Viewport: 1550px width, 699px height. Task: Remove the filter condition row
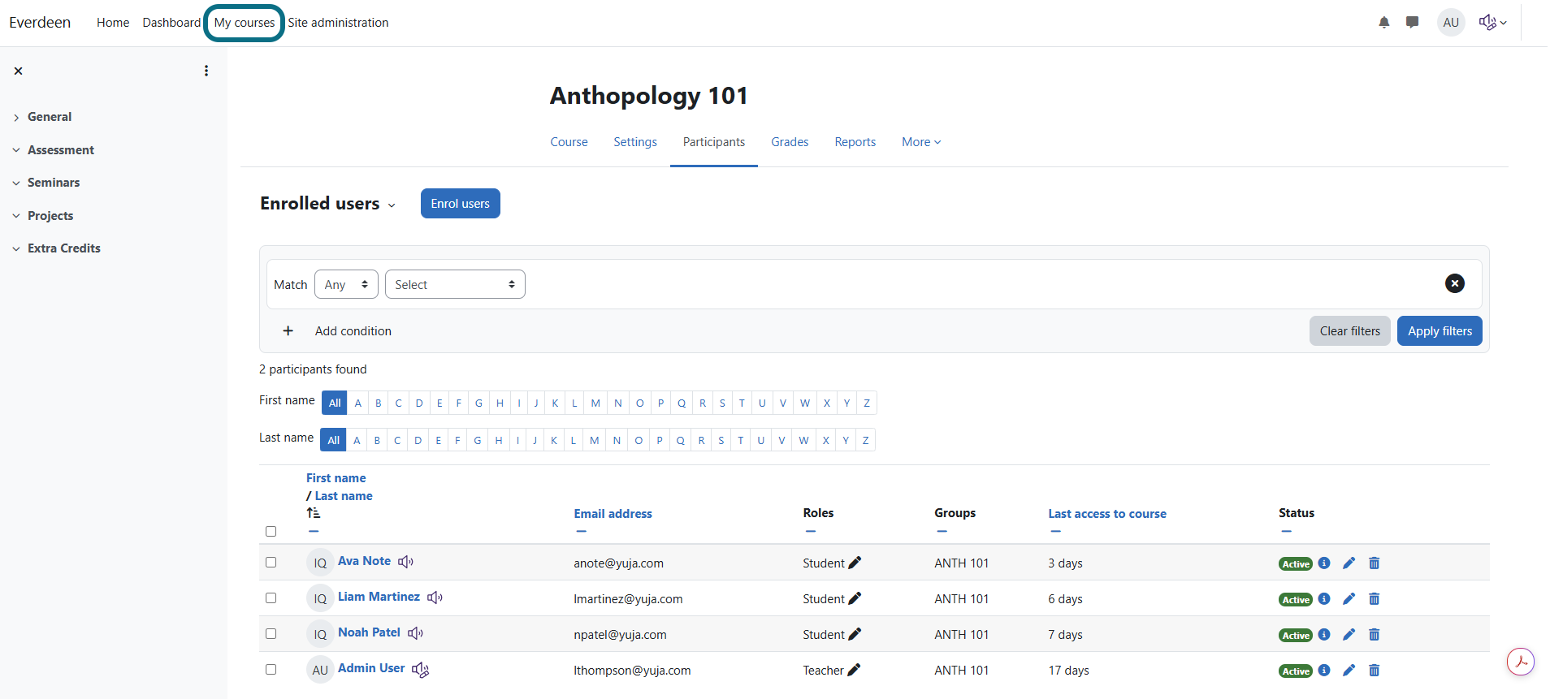[1455, 283]
